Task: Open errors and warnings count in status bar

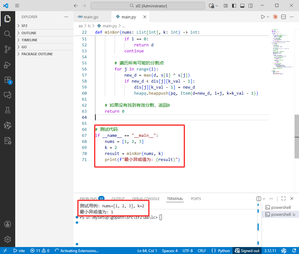Action: point(40,251)
